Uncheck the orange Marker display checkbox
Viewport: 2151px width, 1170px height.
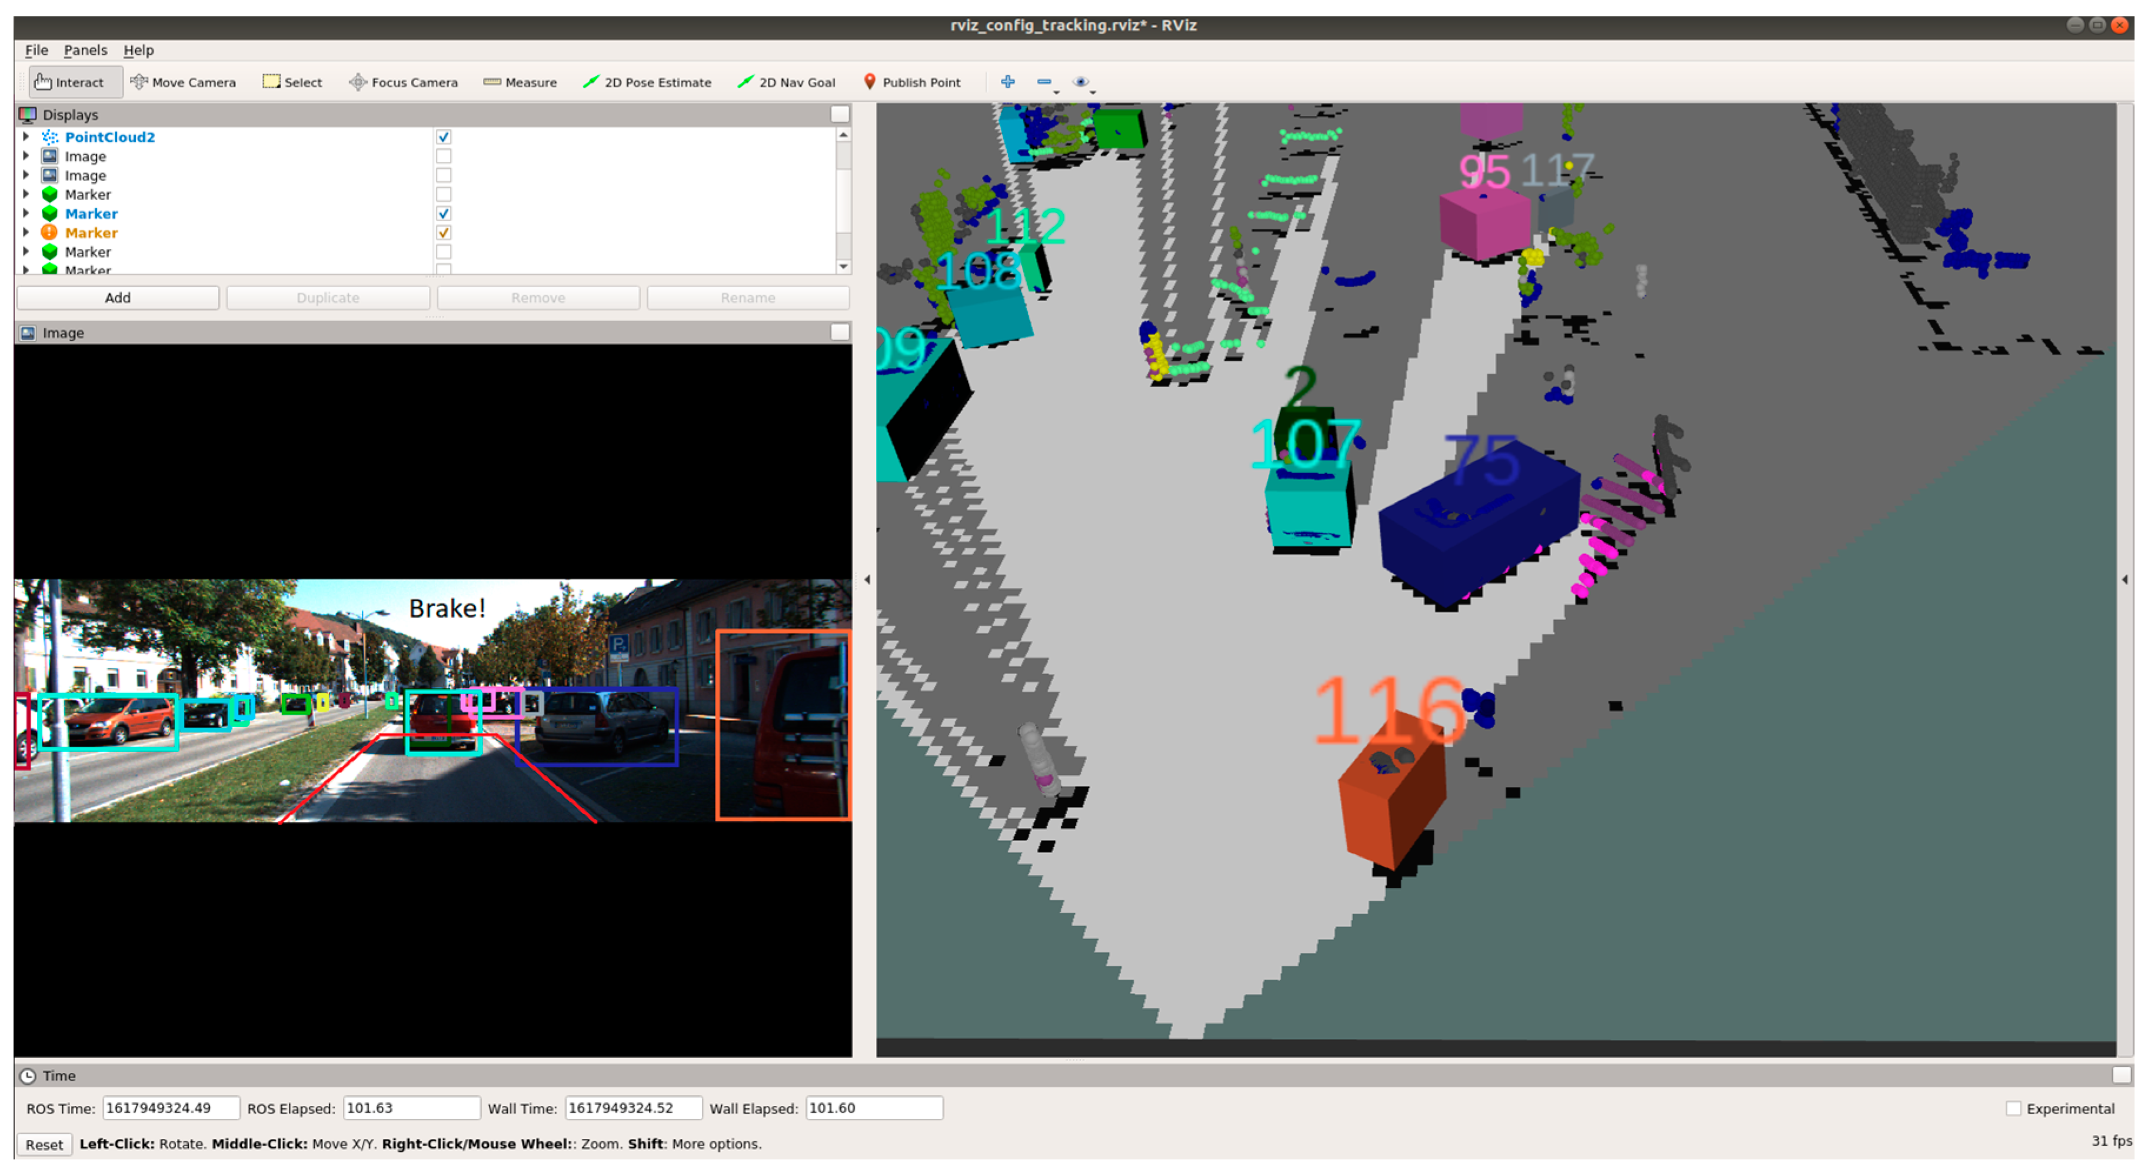pyautogui.click(x=444, y=233)
